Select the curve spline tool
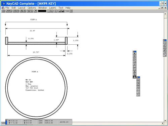Viewport: 168px width, 126px height. tap(138, 95)
